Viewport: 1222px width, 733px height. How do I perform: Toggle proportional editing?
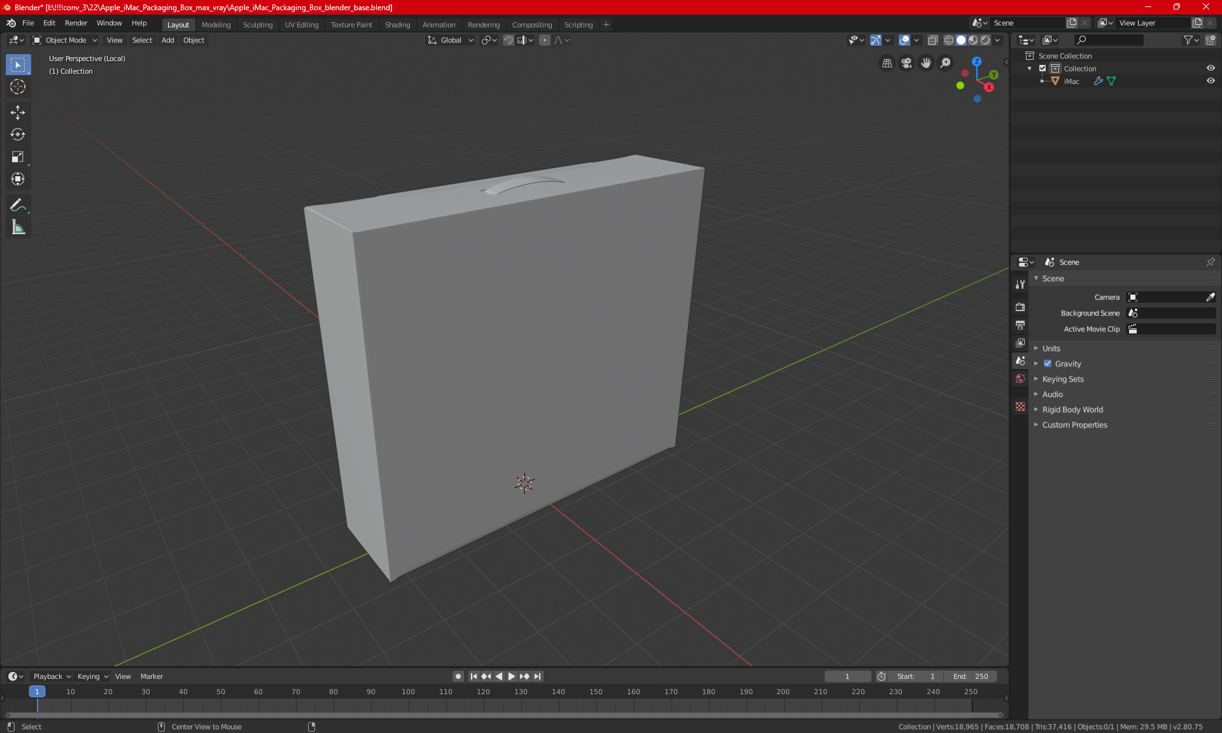point(545,40)
